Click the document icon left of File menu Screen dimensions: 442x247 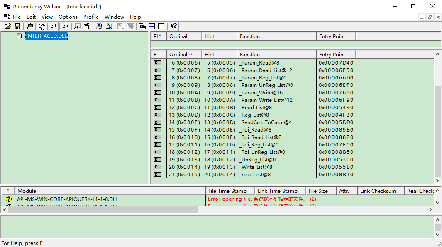[7, 17]
